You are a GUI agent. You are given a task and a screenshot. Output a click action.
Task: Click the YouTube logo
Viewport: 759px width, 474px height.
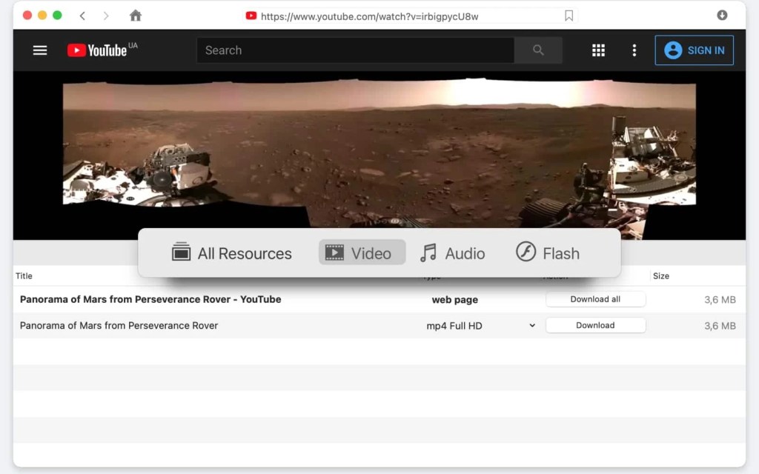coord(98,50)
